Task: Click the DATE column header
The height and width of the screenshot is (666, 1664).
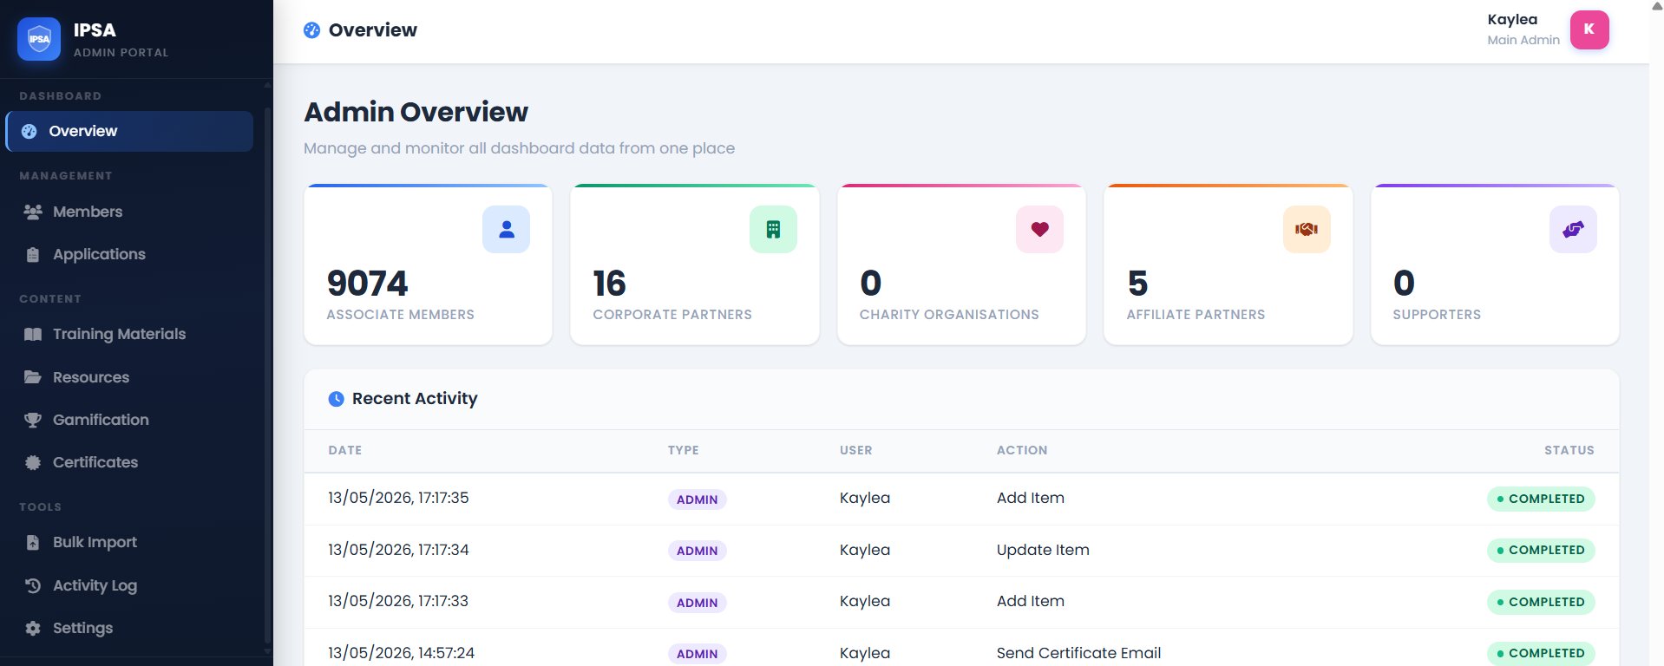Action: point(345,450)
